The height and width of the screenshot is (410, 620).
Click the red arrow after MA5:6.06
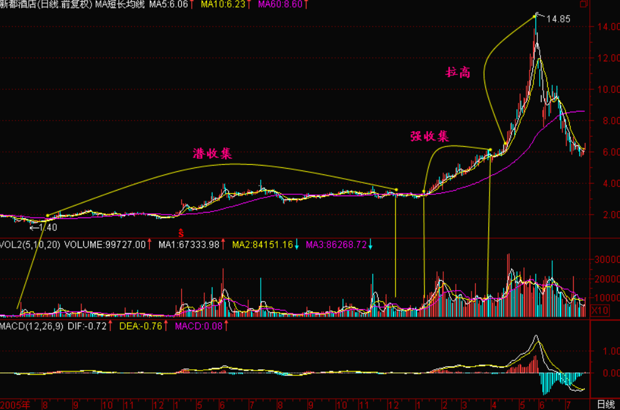(x=192, y=5)
